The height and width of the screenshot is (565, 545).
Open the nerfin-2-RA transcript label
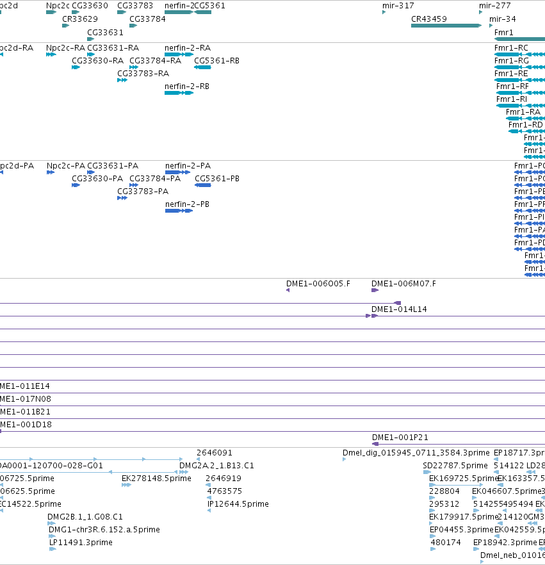[x=188, y=48]
